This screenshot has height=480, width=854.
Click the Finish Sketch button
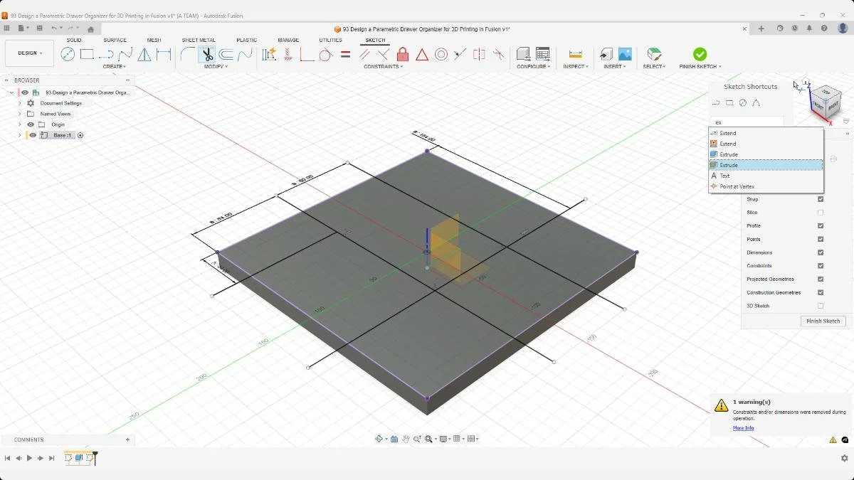click(x=823, y=321)
